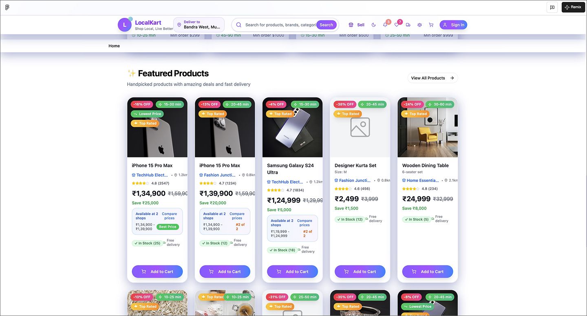Add Designer Kurta Set to cart
This screenshot has width=587, height=316.
click(x=360, y=272)
